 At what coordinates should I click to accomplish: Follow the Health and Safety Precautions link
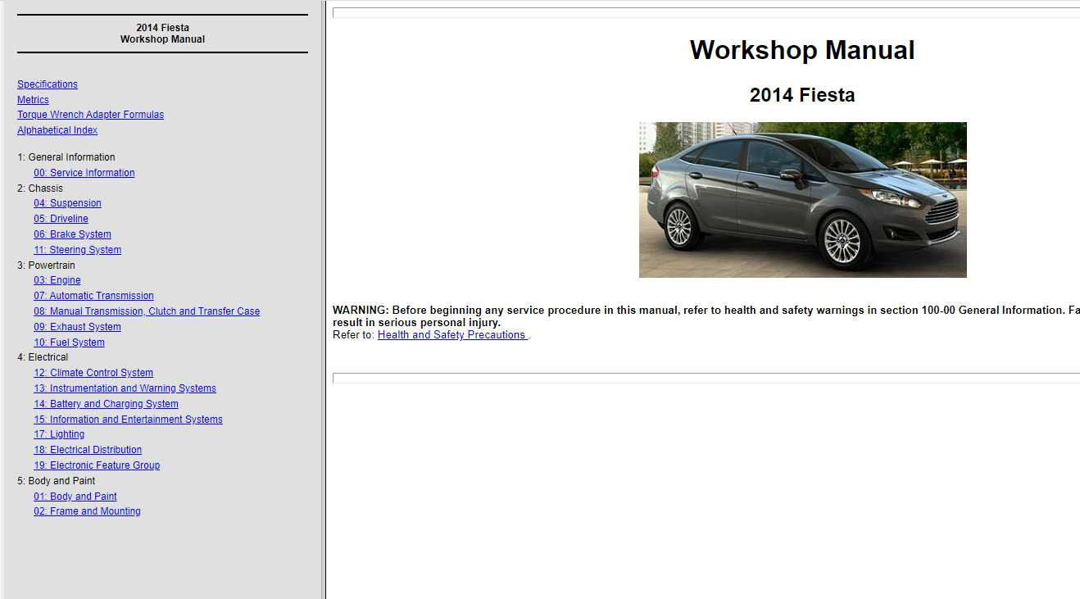pos(452,335)
